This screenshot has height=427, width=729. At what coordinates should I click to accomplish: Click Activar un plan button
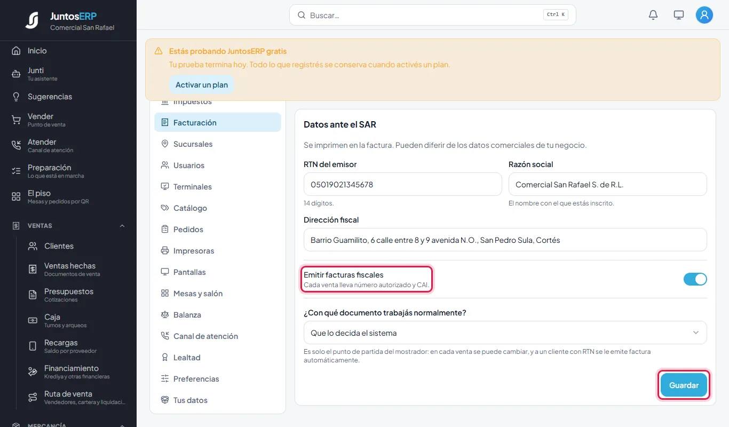202,85
